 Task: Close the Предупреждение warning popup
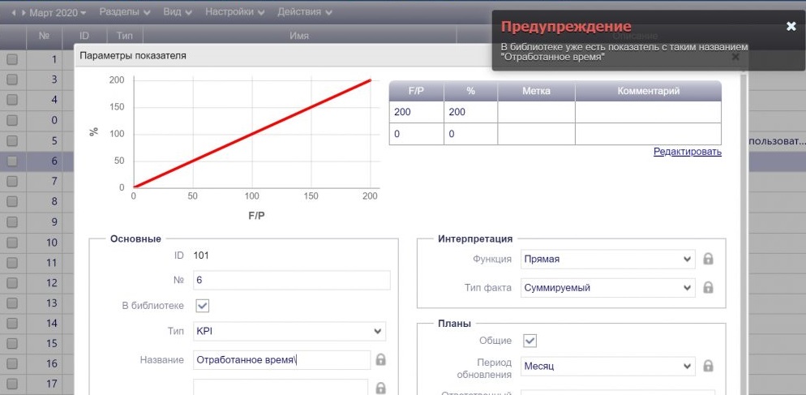[x=791, y=27]
